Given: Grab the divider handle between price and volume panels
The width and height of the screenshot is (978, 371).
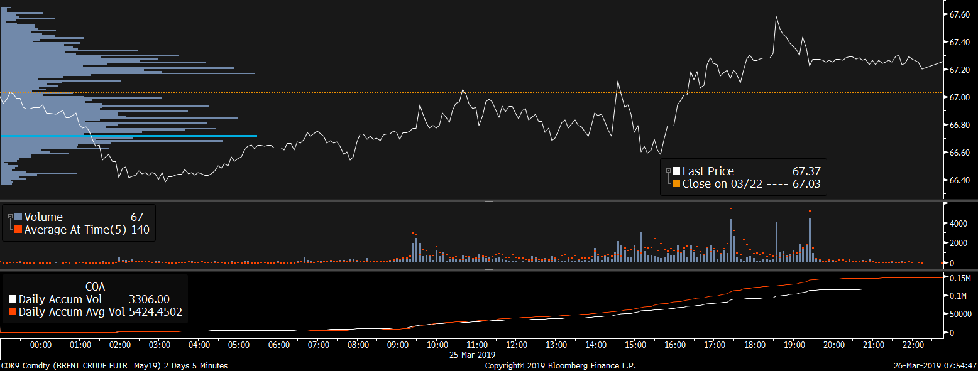Looking at the screenshot, I should pos(489,200).
